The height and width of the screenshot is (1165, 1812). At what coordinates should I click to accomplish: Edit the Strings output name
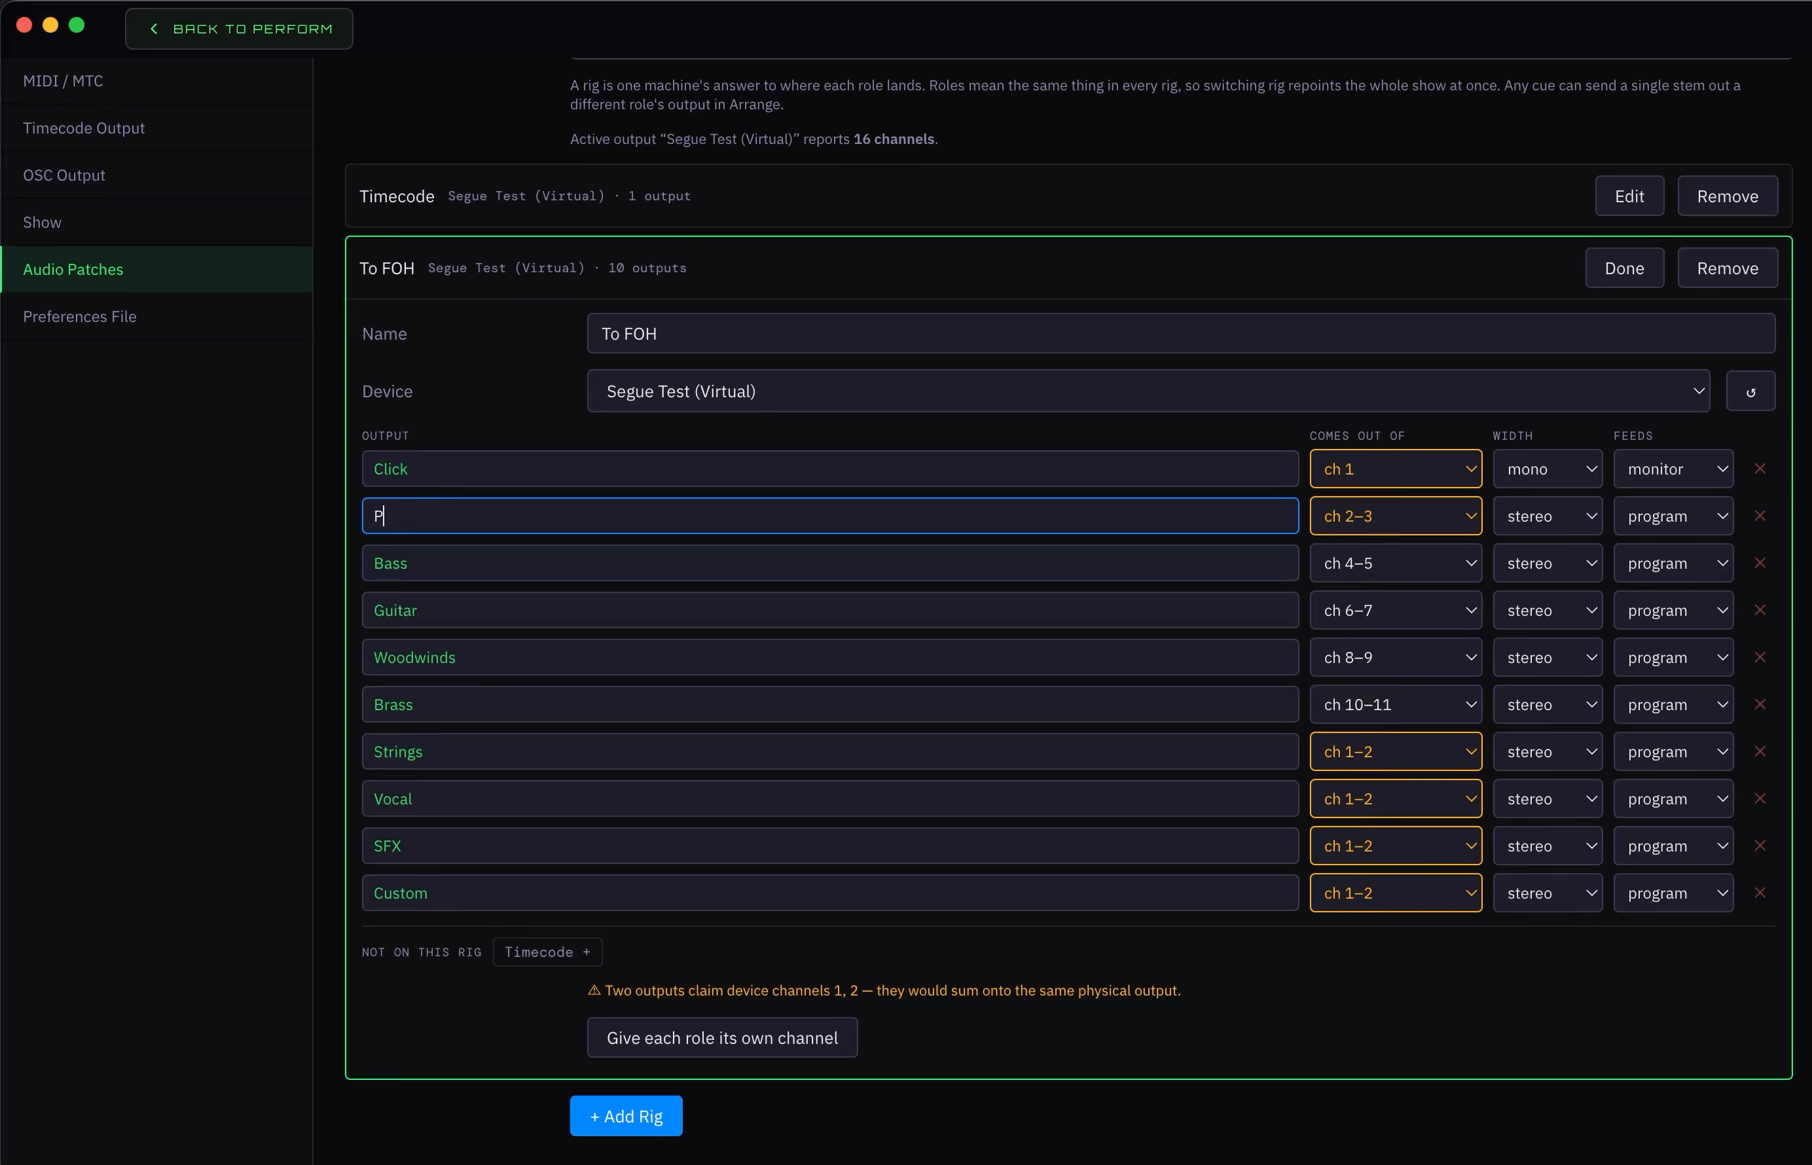click(x=830, y=751)
